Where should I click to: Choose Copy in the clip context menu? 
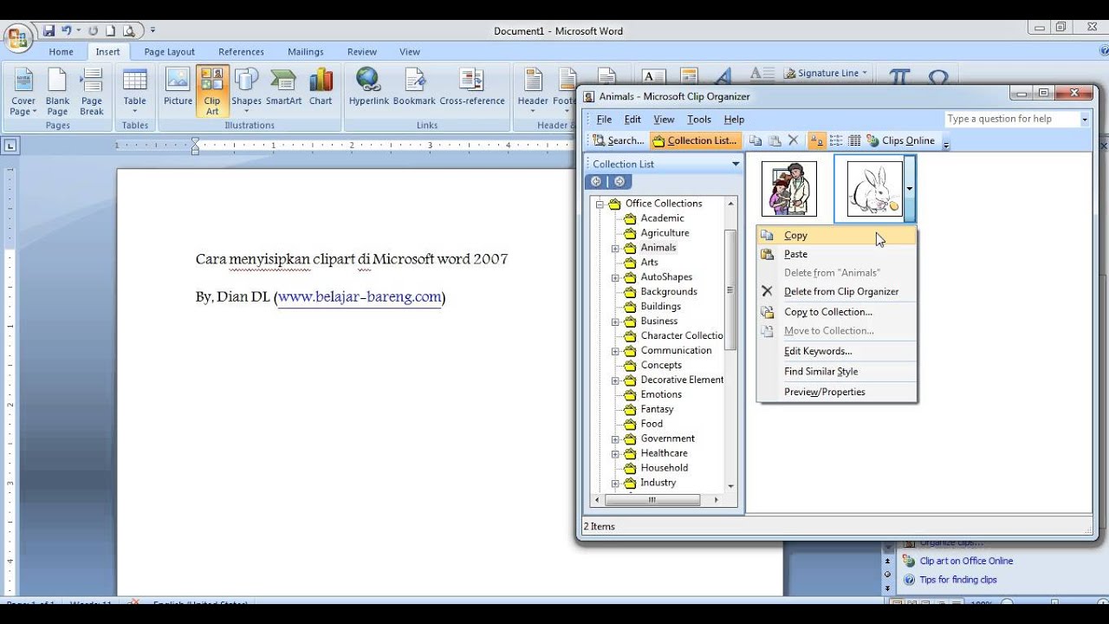pos(836,235)
